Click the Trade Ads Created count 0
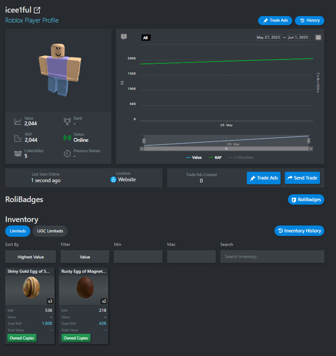 click(x=201, y=181)
